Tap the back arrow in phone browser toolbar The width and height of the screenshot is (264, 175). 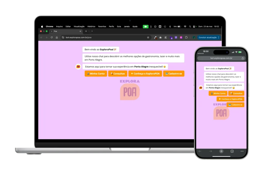200,151
